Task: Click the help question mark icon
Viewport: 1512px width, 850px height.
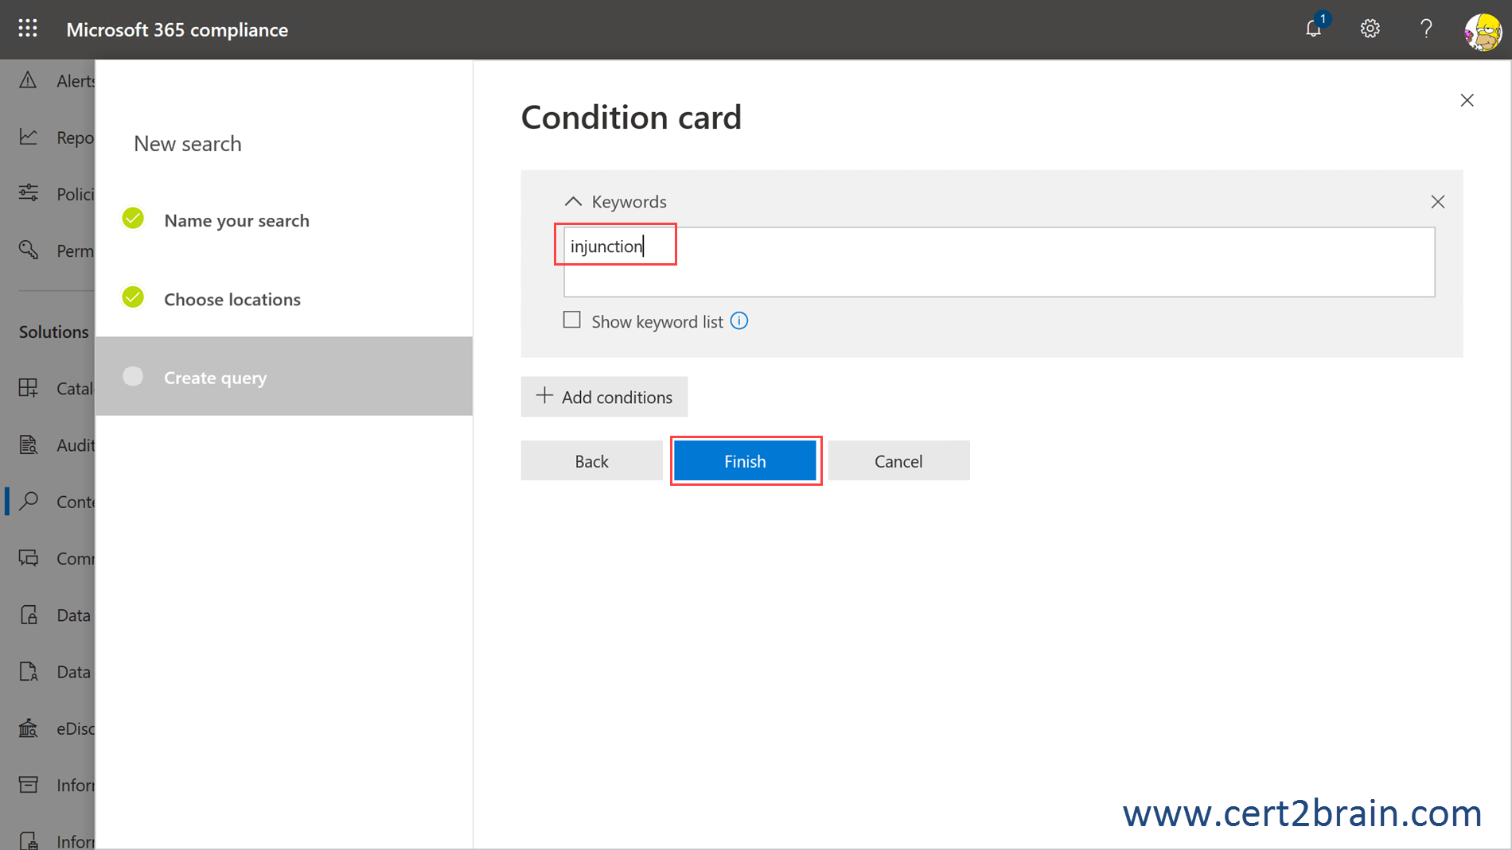Action: click(x=1425, y=29)
